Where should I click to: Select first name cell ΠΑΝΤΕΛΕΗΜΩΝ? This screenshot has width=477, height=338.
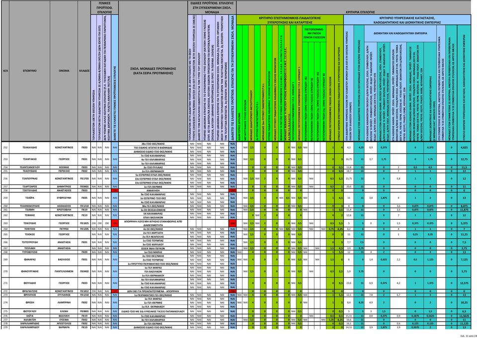64,271
